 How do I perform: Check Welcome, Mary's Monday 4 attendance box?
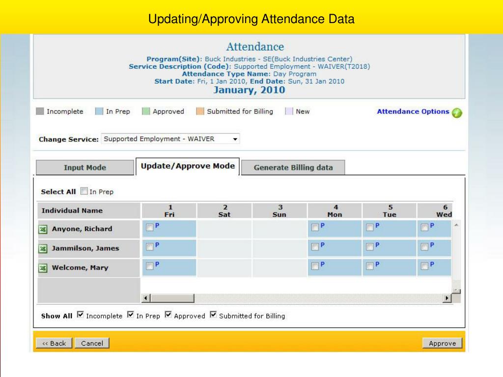(x=315, y=266)
